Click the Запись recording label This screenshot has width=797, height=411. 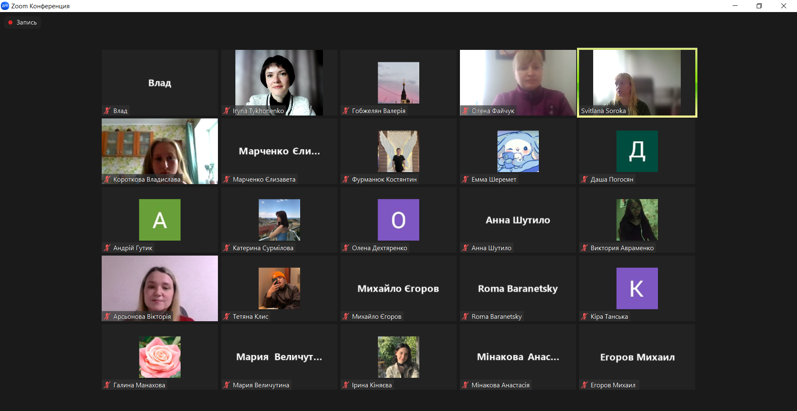click(27, 22)
